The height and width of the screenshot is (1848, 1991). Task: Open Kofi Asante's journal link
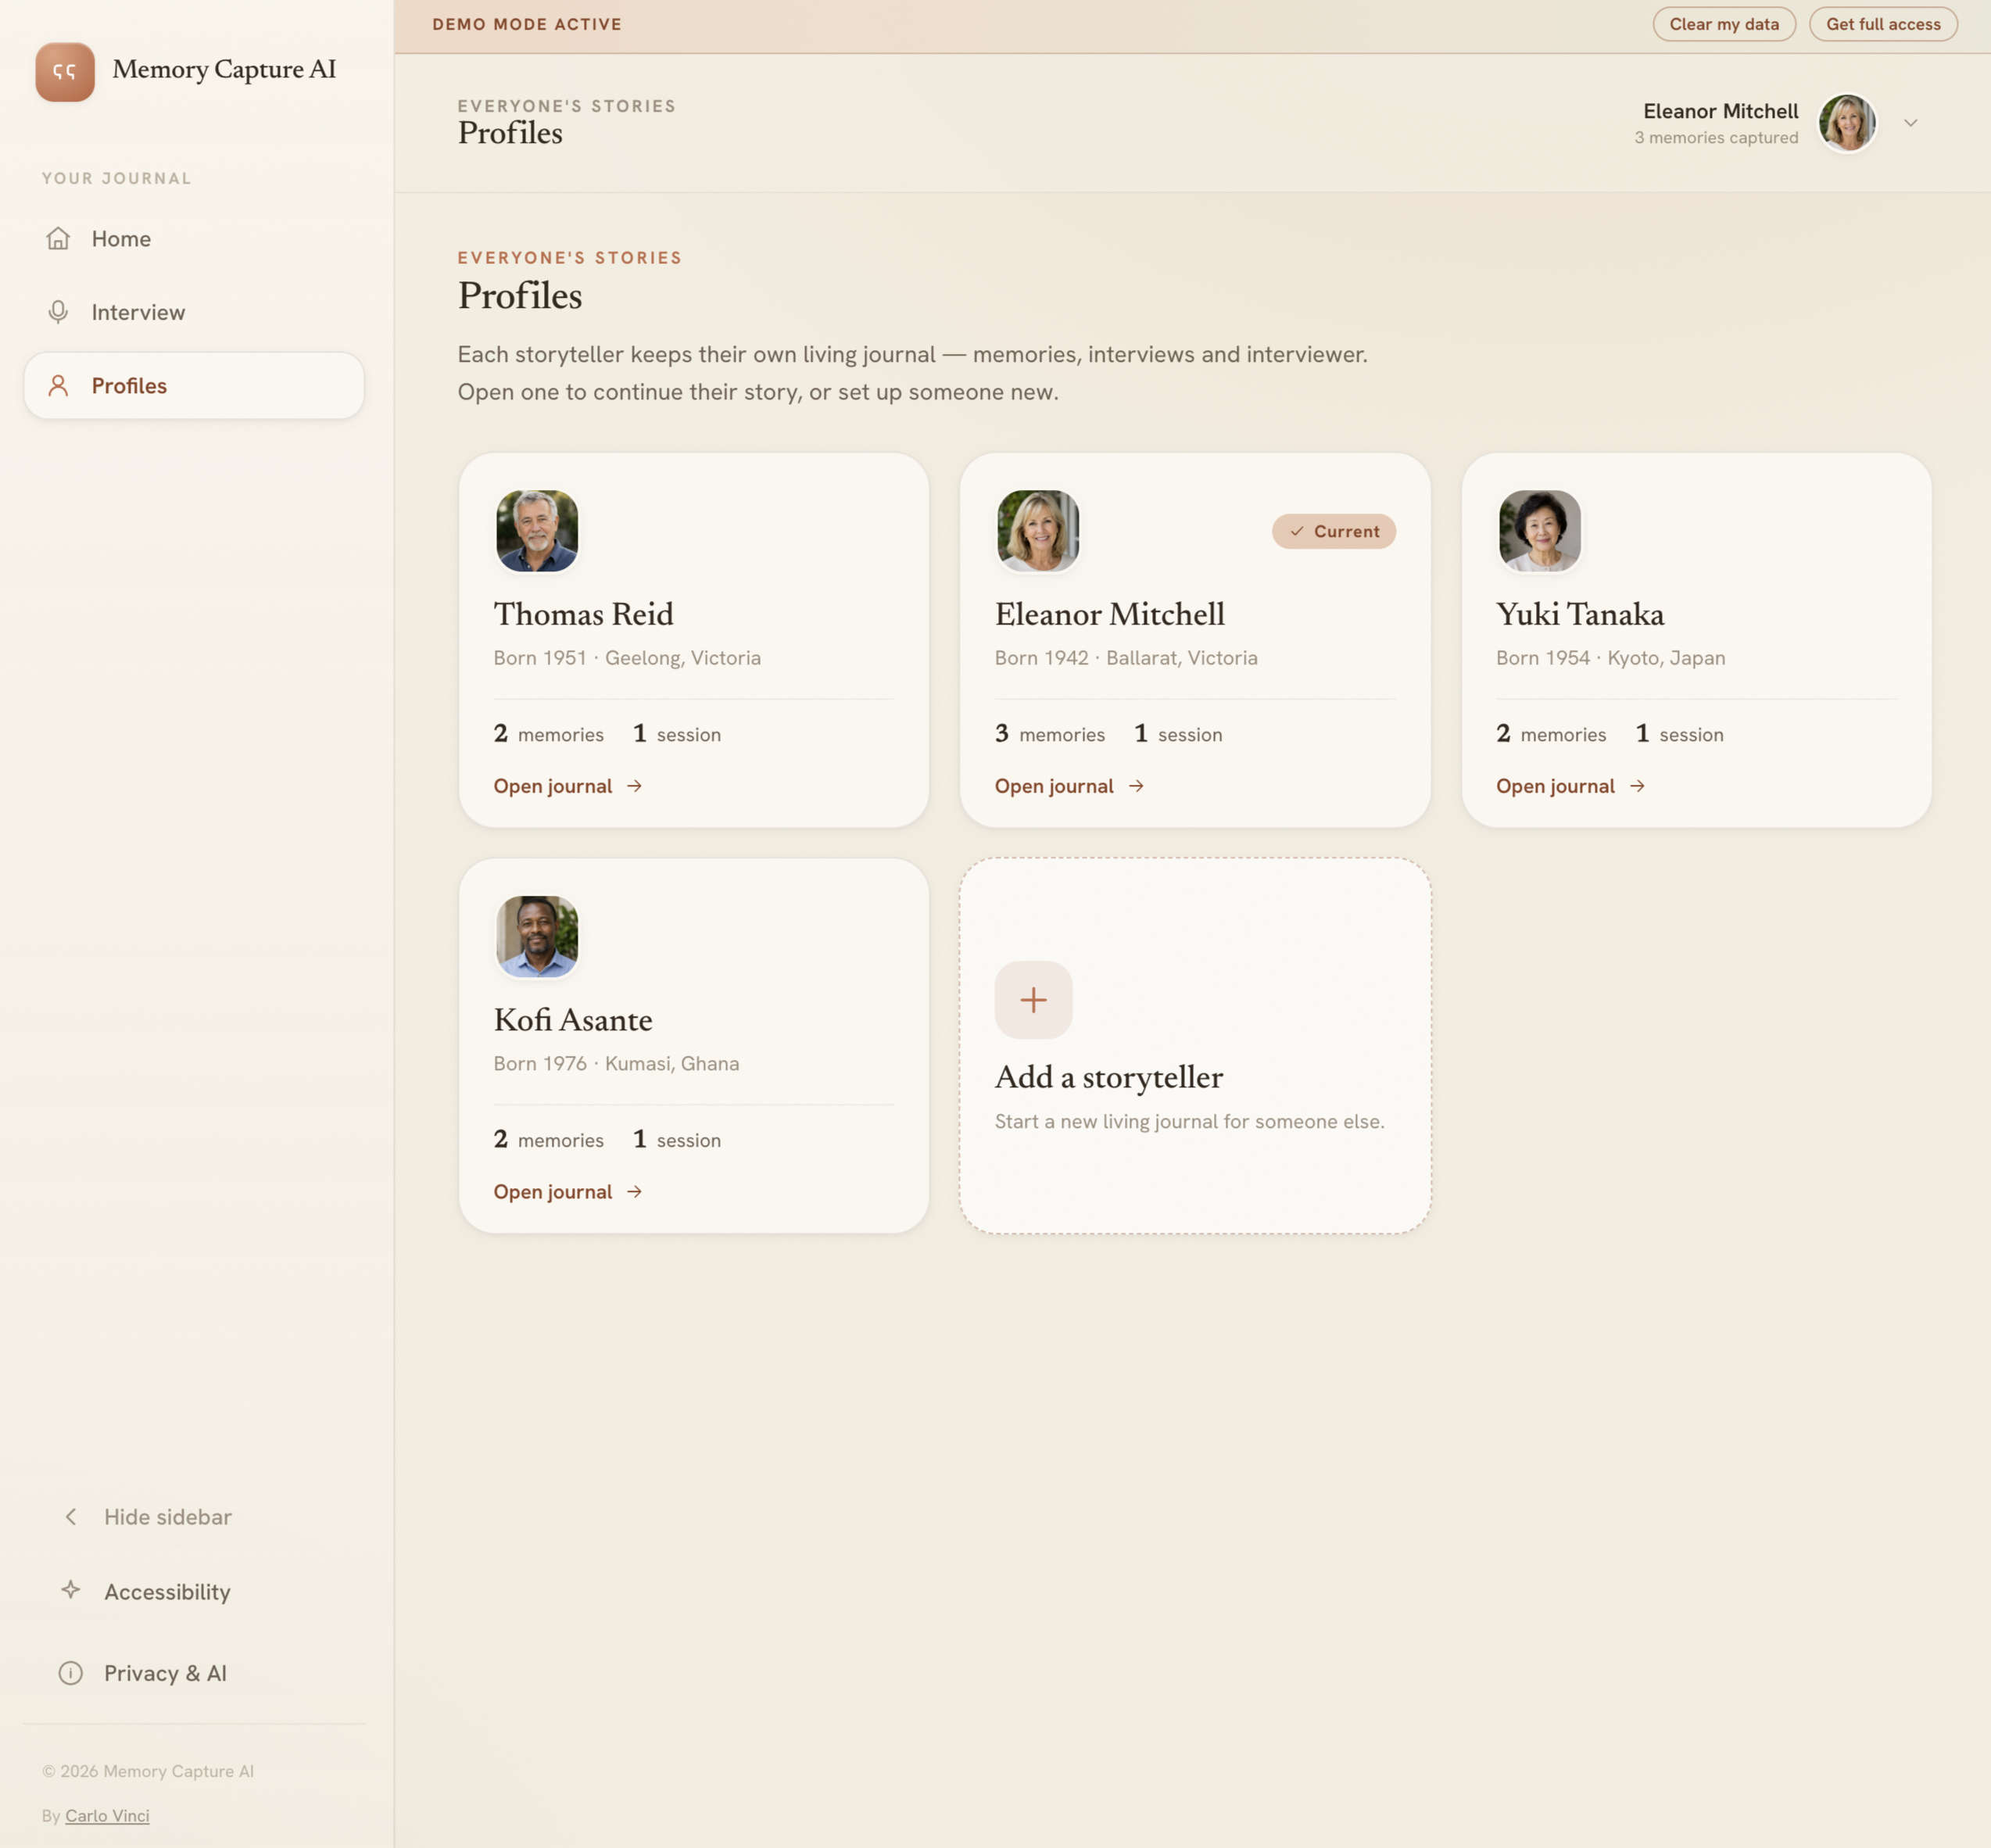pyautogui.click(x=568, y=1192)
